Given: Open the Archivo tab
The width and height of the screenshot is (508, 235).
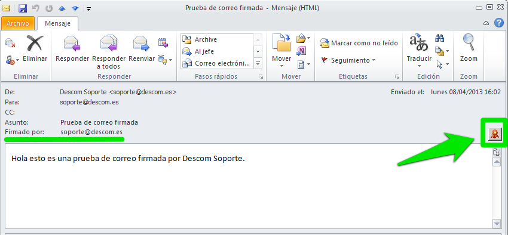Looking at the screenshot, I should coord(18,24).
